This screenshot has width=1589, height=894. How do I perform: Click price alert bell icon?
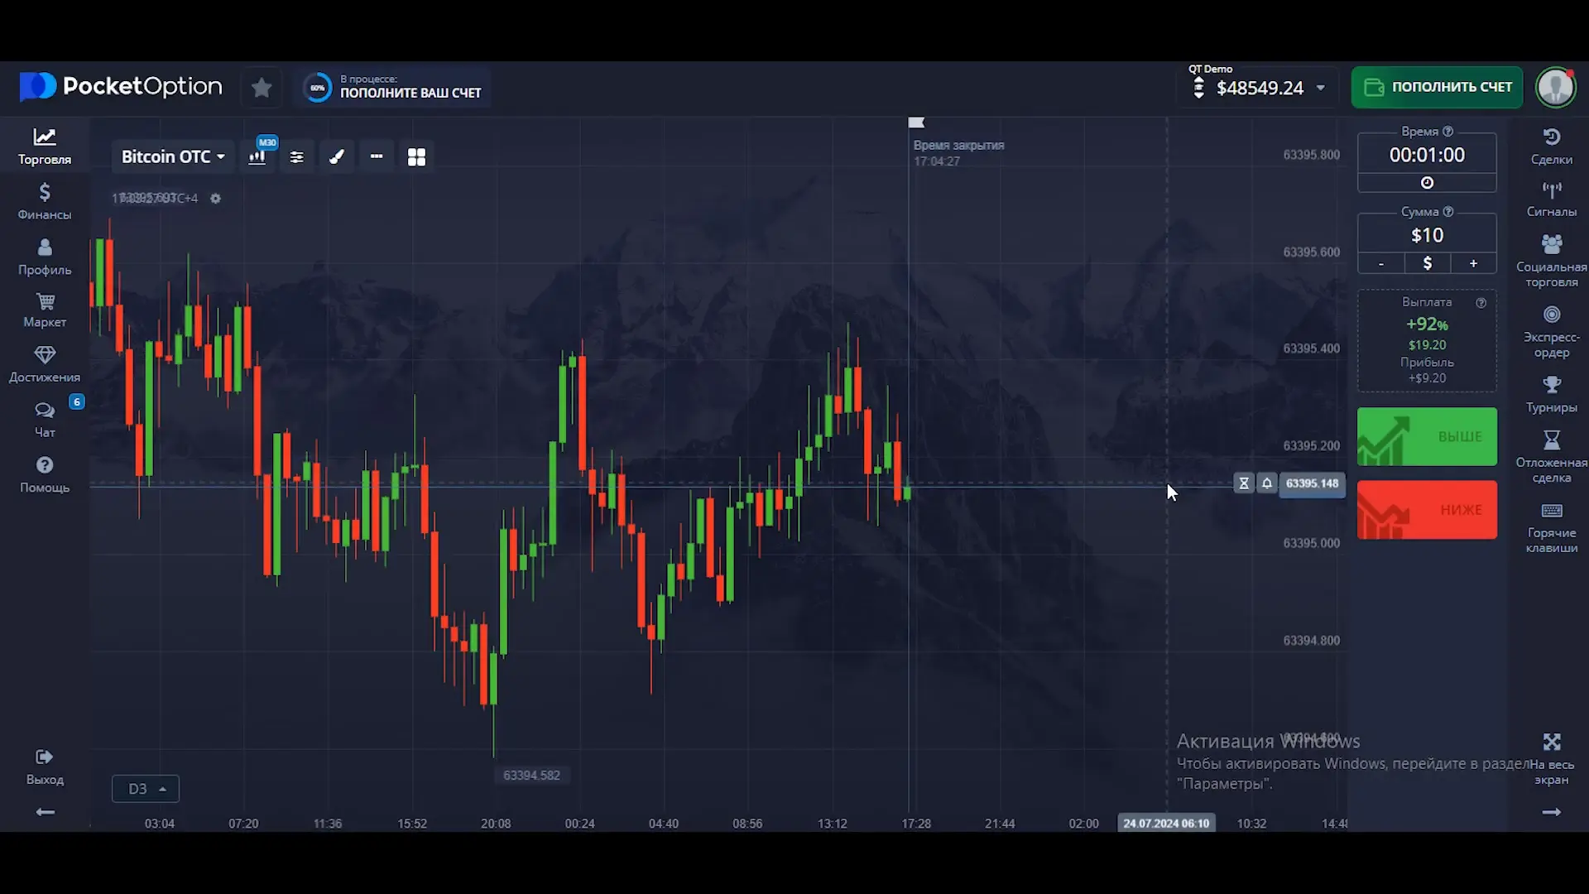(1266, 483)
